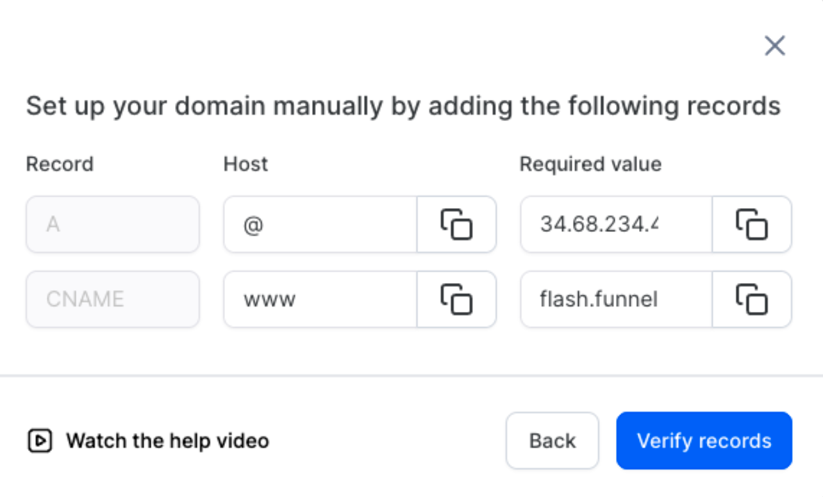The image size is (823, 497).
Task: Copy the flash.funnel required value
Action: coord(751,299)
